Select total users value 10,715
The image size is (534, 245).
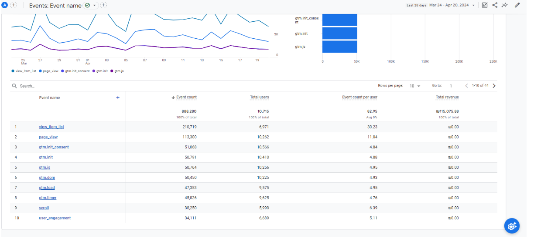tap(263, 111)
